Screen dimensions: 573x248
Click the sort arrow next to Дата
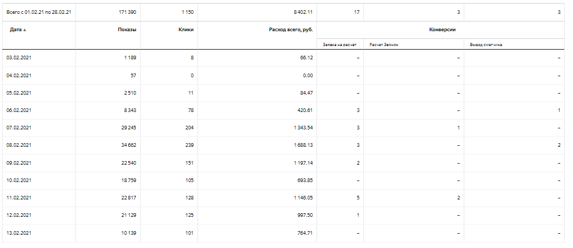[25, 30]
